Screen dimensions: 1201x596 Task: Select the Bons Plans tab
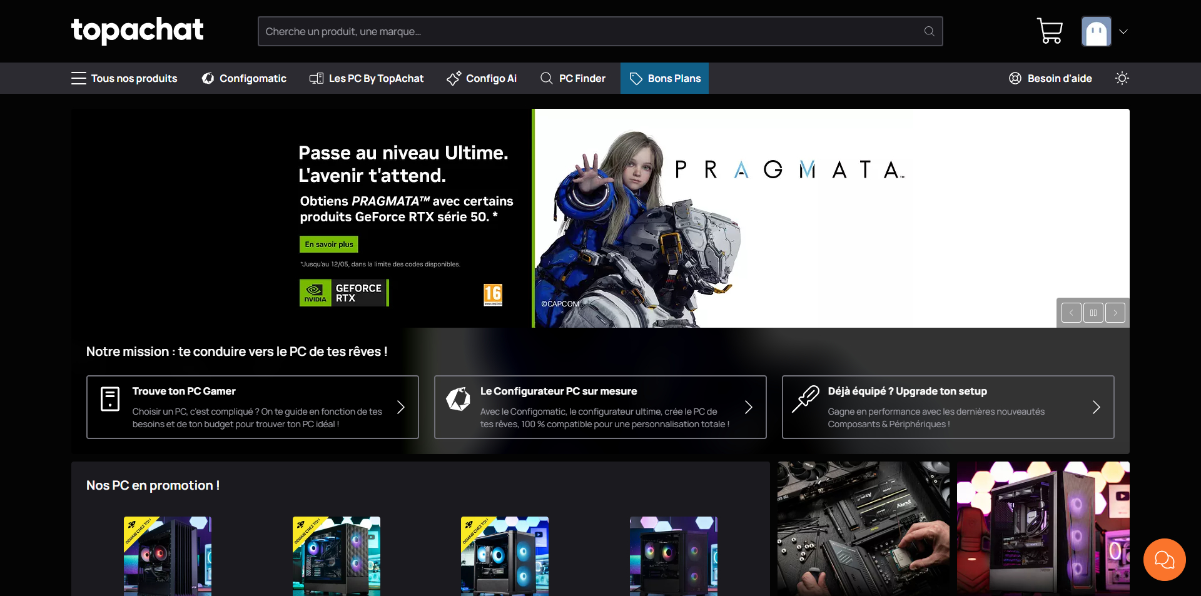tap(664, 78)
